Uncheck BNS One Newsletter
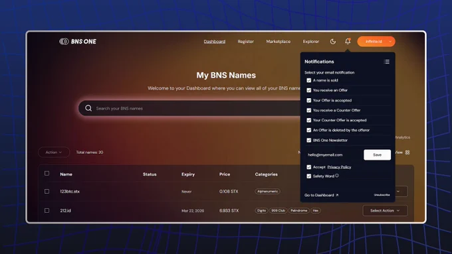 click(x=308, y=141)
